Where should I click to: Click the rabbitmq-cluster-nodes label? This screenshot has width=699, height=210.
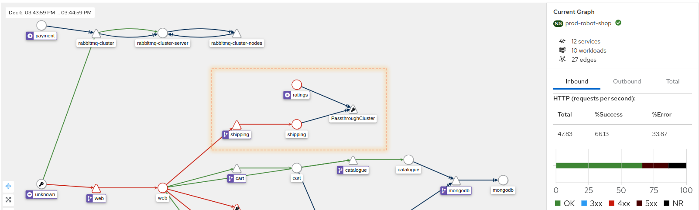[x=236, y=43]
